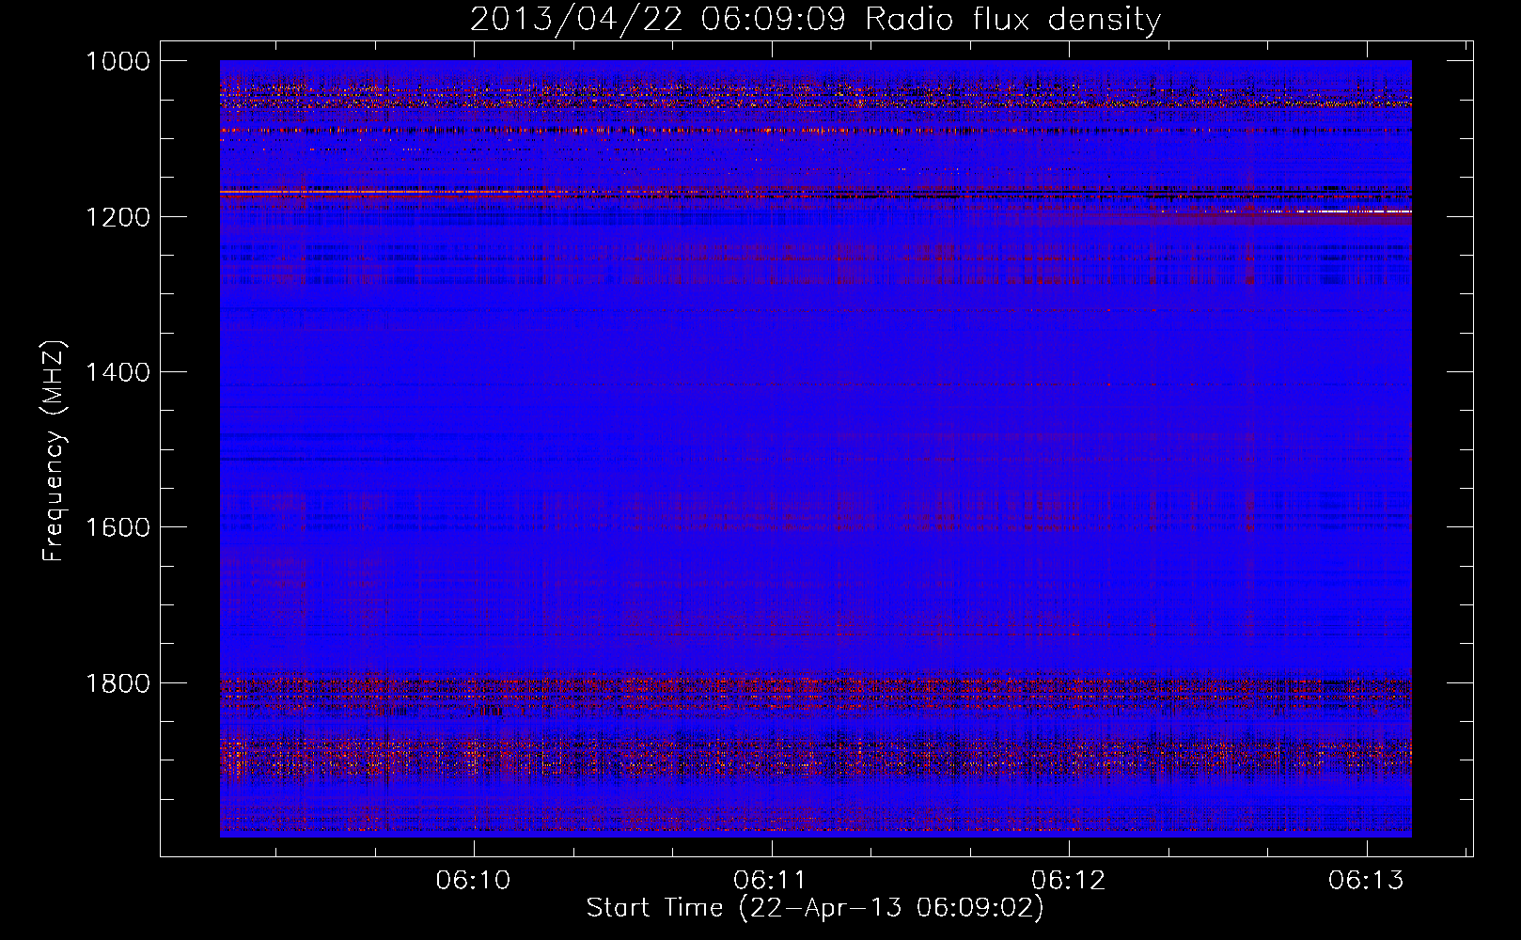Click the 06:13 time tick label
Viewport: 1521px width, 940px height.
click(1366, 880)
